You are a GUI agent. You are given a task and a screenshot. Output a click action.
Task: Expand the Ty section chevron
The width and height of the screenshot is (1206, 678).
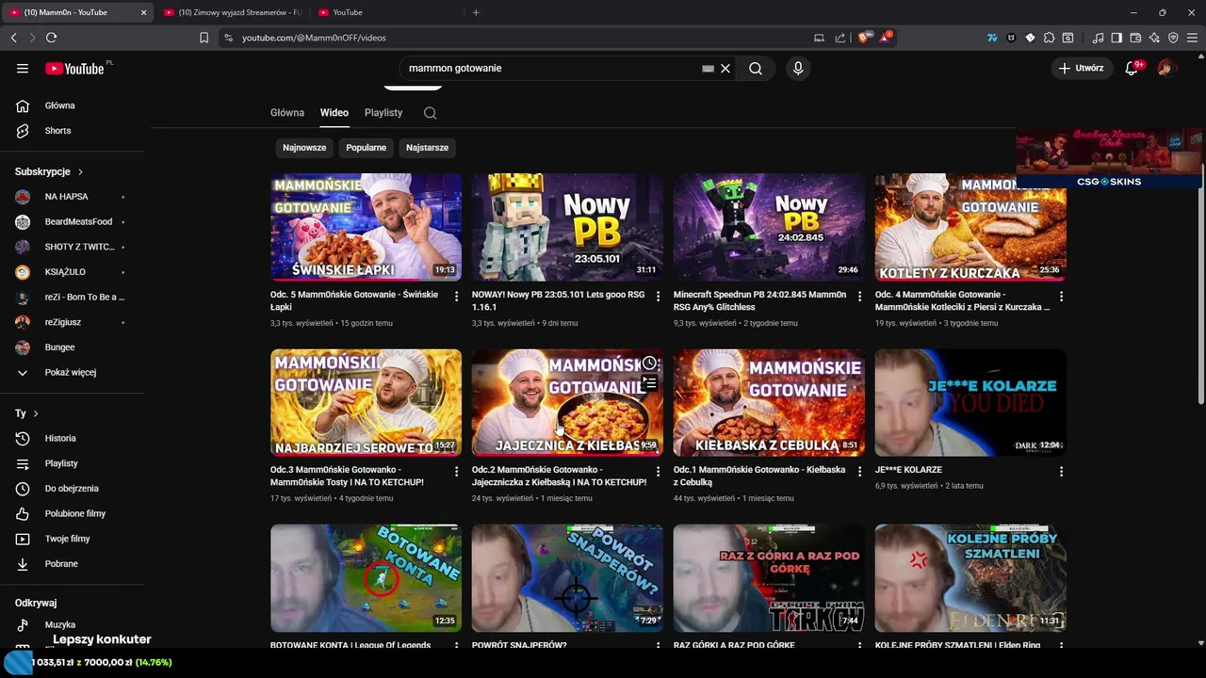coord(36,413)
